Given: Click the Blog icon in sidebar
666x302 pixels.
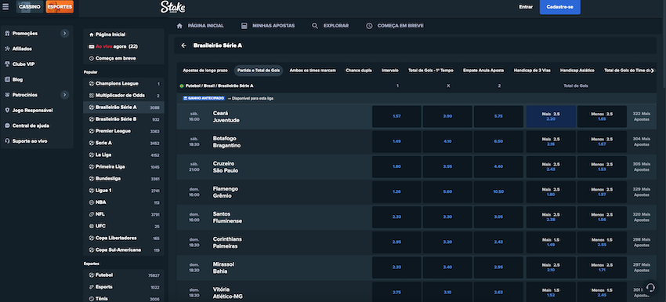Looking at the screenshot, I should click(x=7, y=79).
